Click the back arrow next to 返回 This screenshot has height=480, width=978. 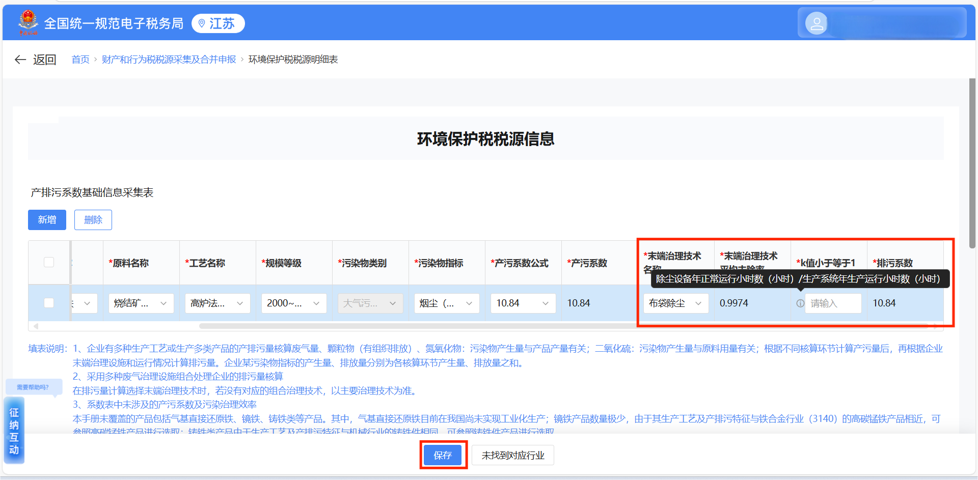click(20, 60)
